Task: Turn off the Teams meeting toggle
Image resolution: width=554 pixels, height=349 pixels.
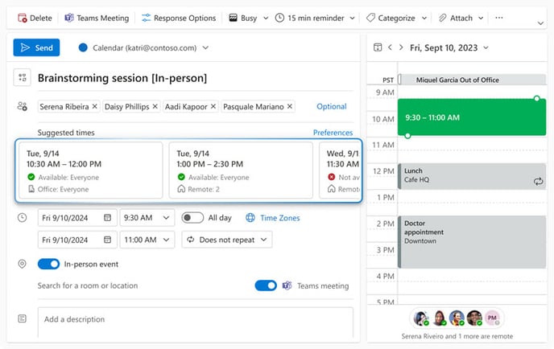Action: (266, 285)
